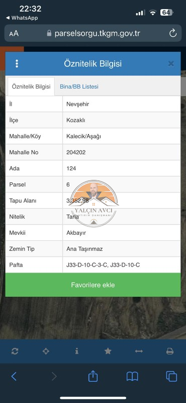Tap the star favorites icon
Screen dimensions: 186x403
[x=108, y=351]
